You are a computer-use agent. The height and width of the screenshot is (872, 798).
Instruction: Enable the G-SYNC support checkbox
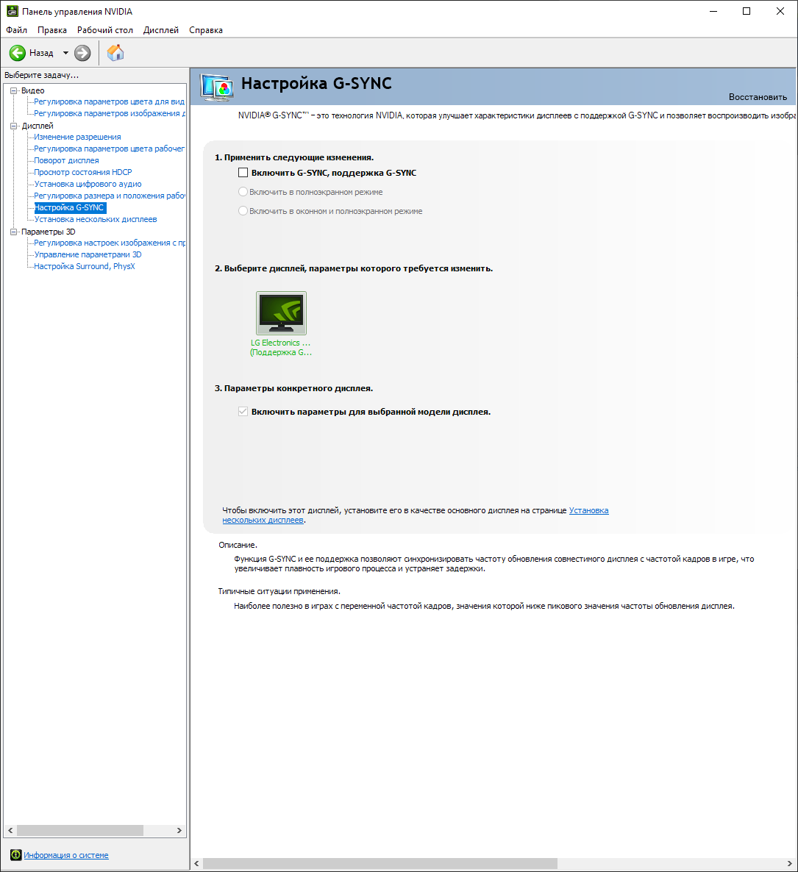pyautogui.click(x=243, y=173)
